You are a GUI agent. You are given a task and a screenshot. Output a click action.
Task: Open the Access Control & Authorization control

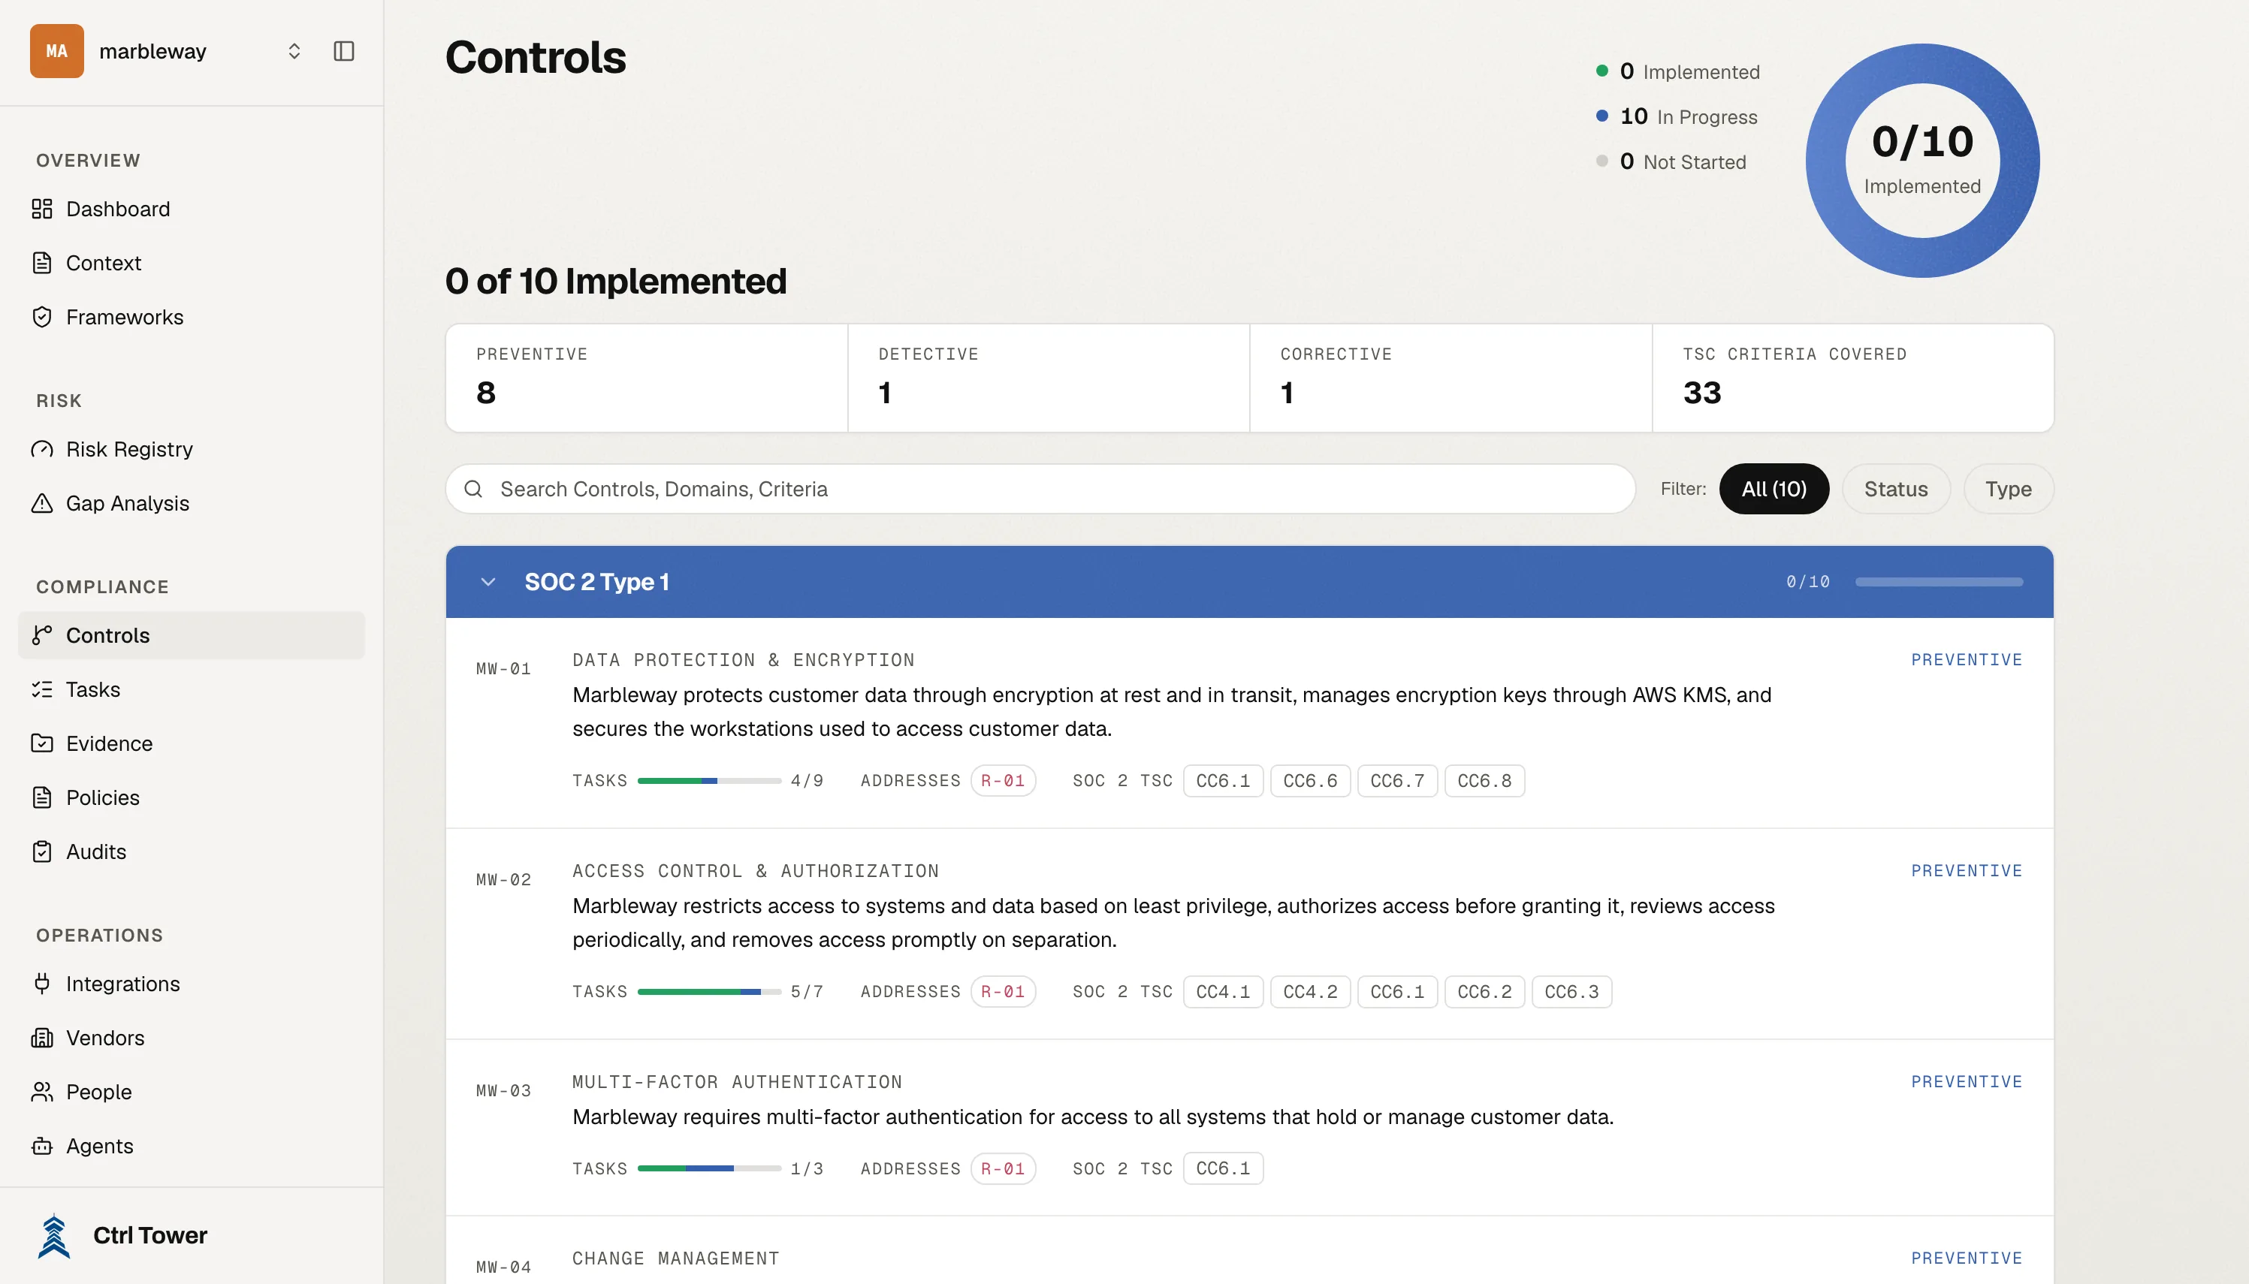pos(1250,933)
